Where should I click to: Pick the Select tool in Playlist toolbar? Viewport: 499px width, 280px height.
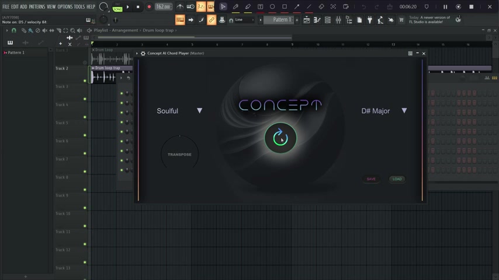pos(65,30)
